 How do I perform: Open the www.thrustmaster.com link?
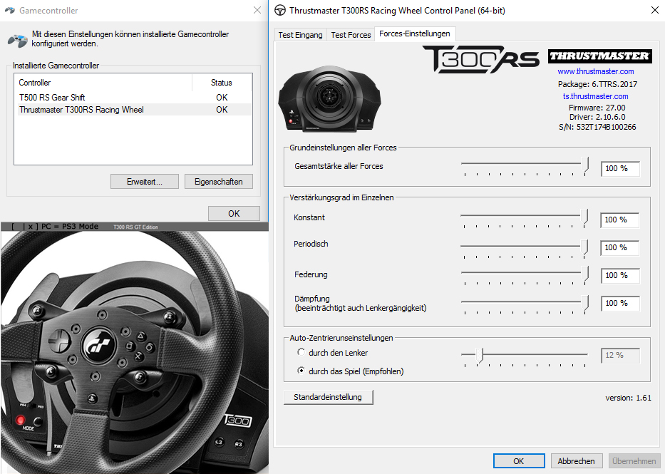[x=595, y=71]
